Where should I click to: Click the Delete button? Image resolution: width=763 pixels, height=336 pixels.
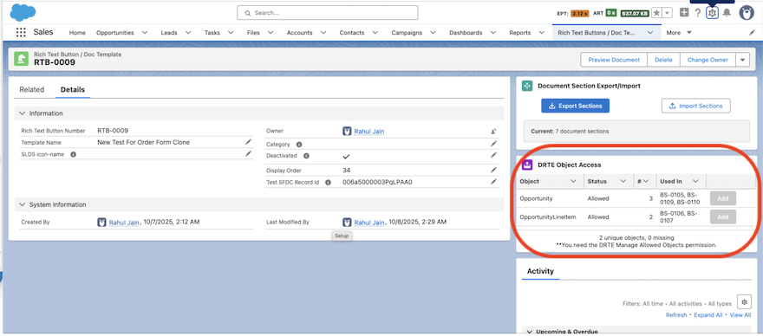[663, 60]
